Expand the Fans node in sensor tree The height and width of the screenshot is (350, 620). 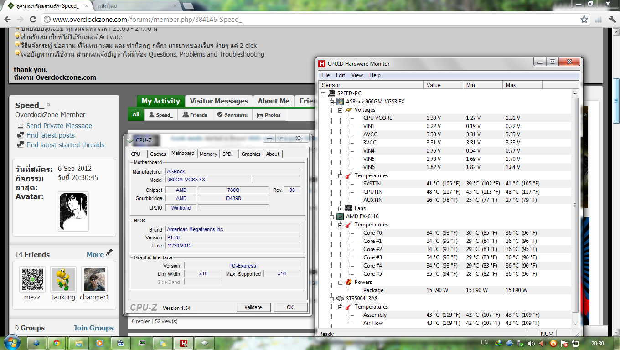point(341,209)
